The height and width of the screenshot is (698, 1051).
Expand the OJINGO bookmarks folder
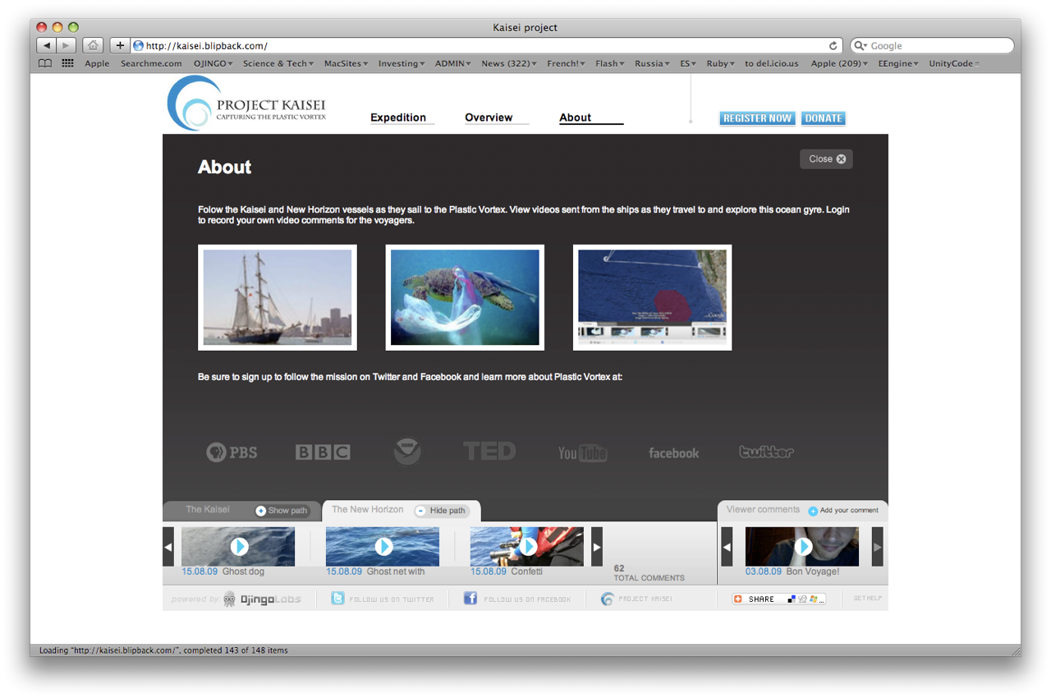[x=213, y=63]
